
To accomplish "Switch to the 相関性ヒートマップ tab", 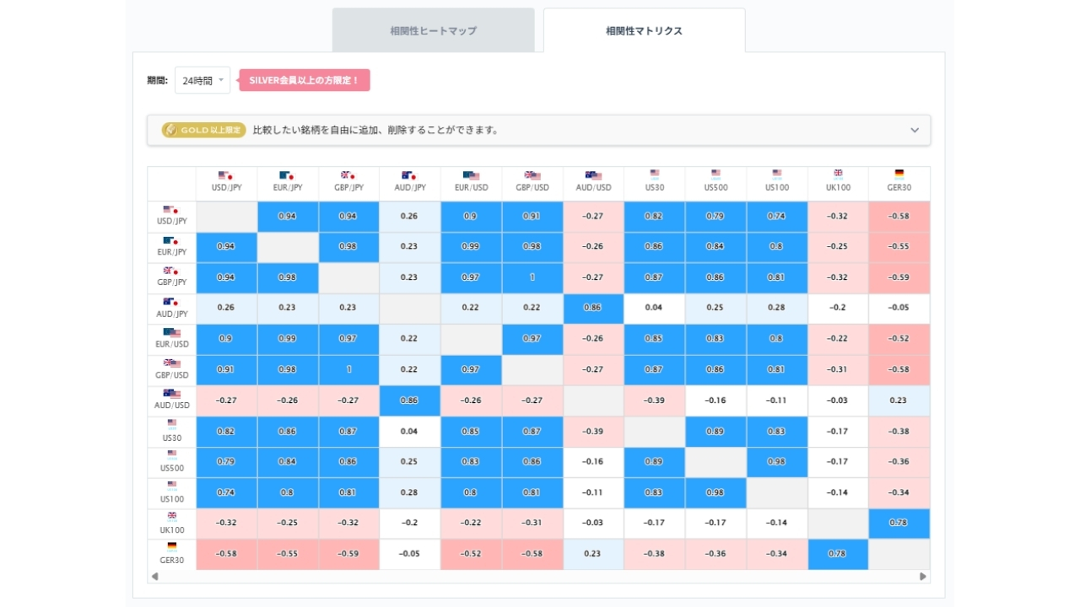I will pos(434,30).
